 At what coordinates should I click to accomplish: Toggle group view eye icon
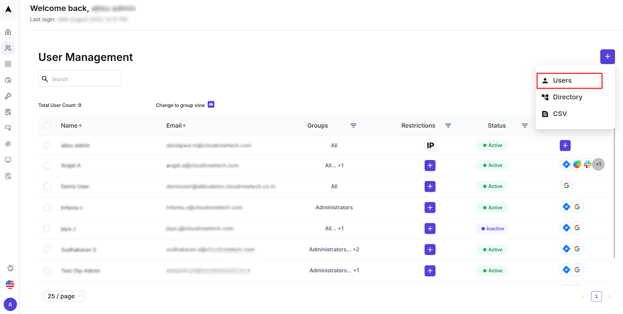211,104
